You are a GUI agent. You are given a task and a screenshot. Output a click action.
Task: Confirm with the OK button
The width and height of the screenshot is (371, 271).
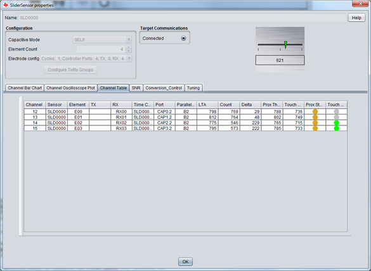point(185,262)
